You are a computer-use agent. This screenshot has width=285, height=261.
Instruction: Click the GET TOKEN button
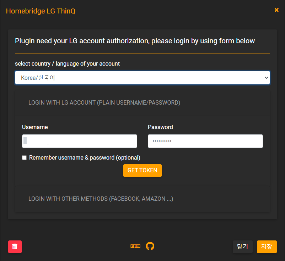pos(142,171)
